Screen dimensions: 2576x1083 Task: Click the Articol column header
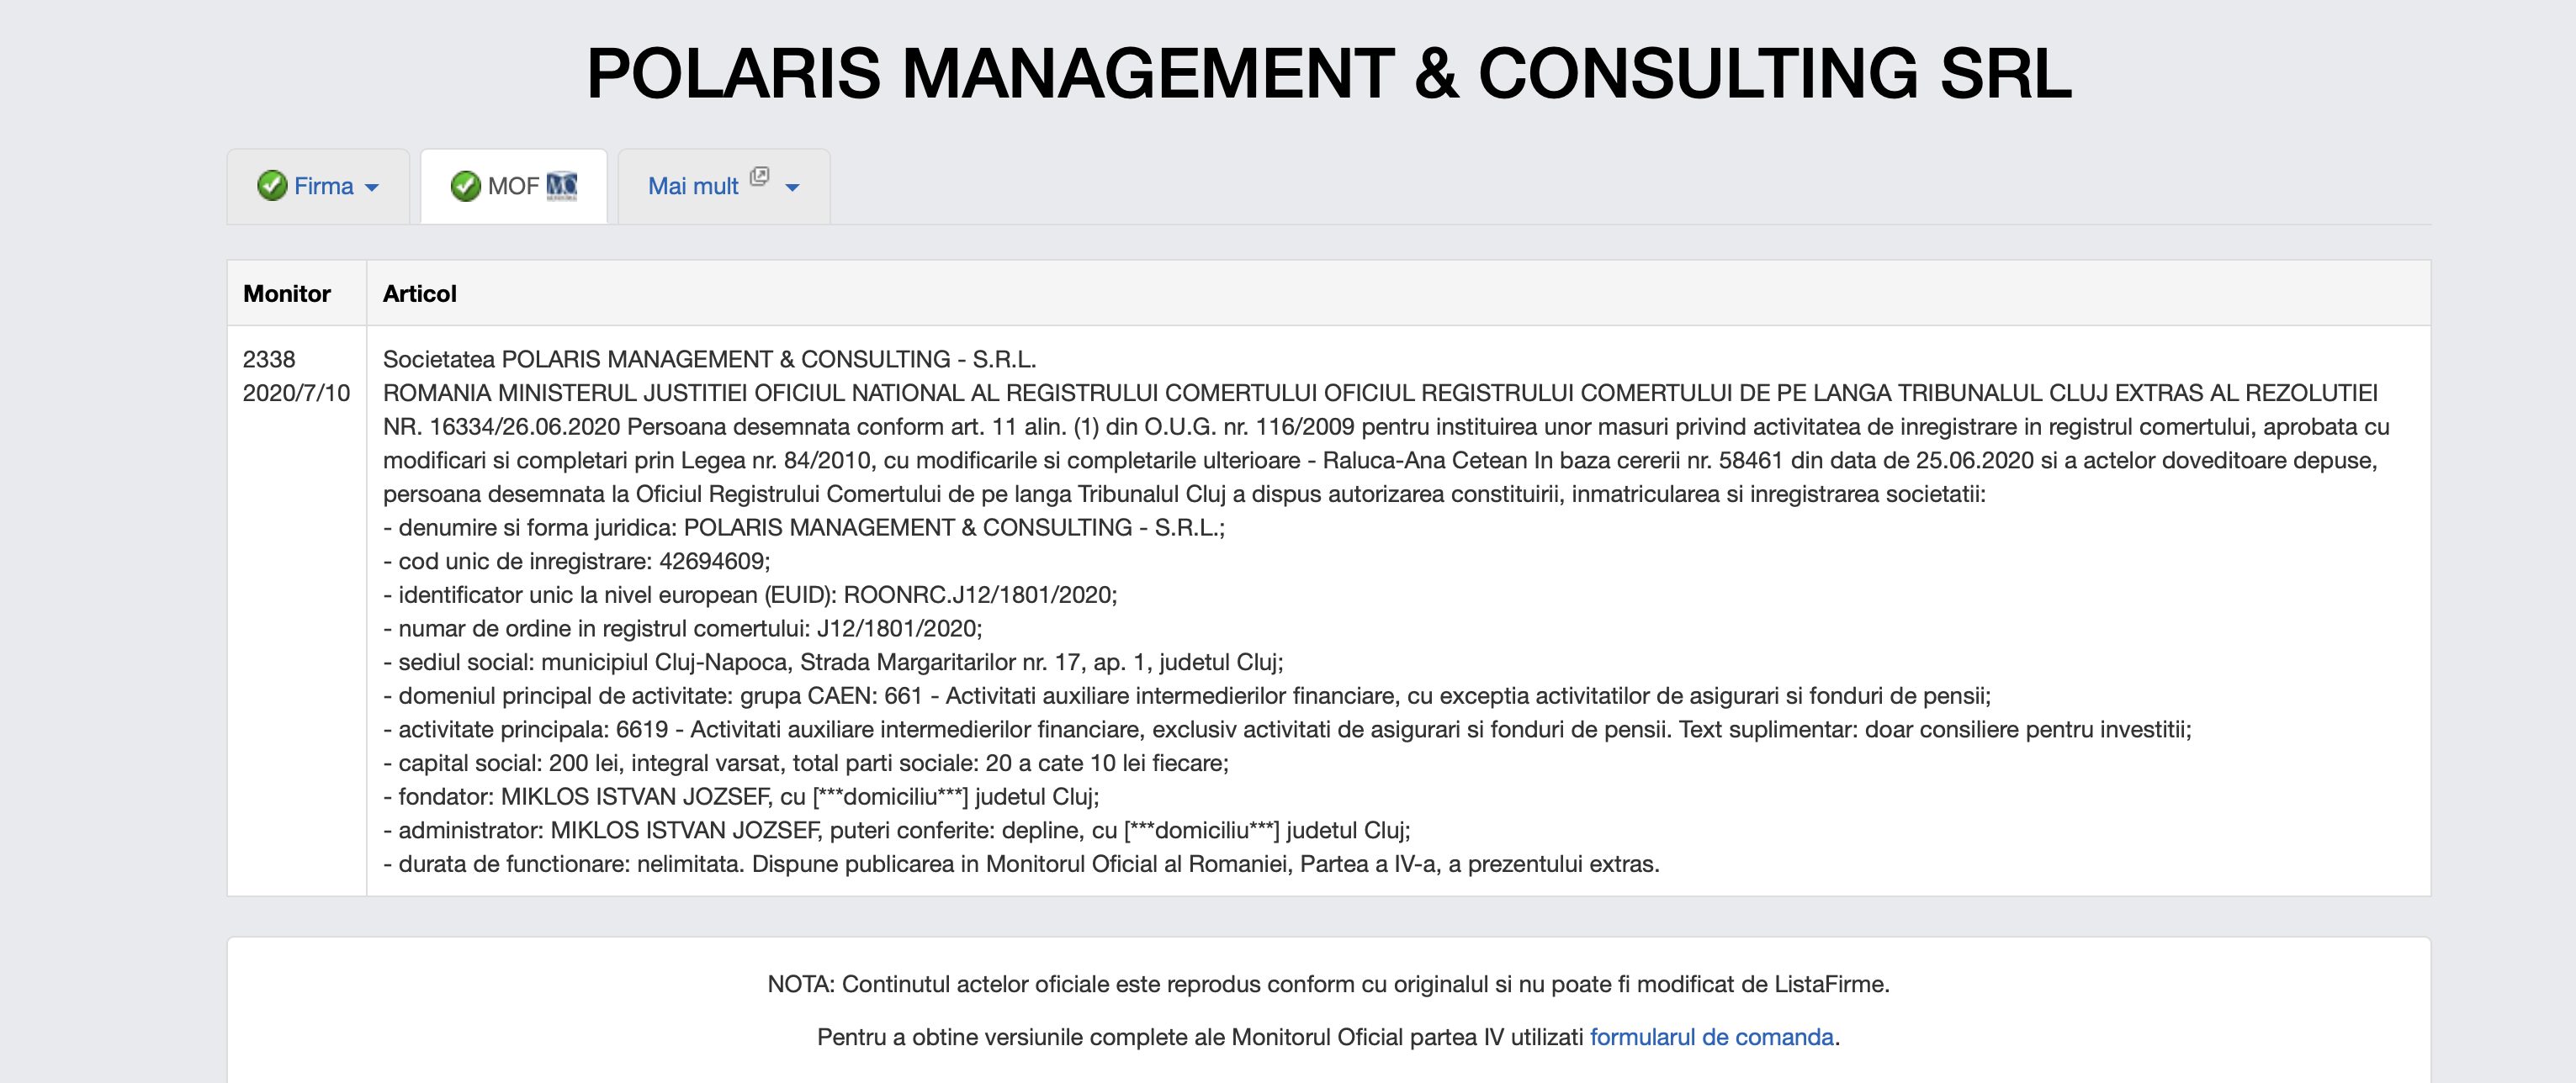[420, 293]
